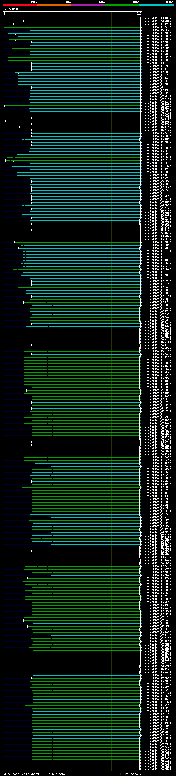Image resolution: width=176 pixels, height=776 pixels.
Task: Click the yellow gap marker in the A9SUL8 row
Action: tap(15, 34)
